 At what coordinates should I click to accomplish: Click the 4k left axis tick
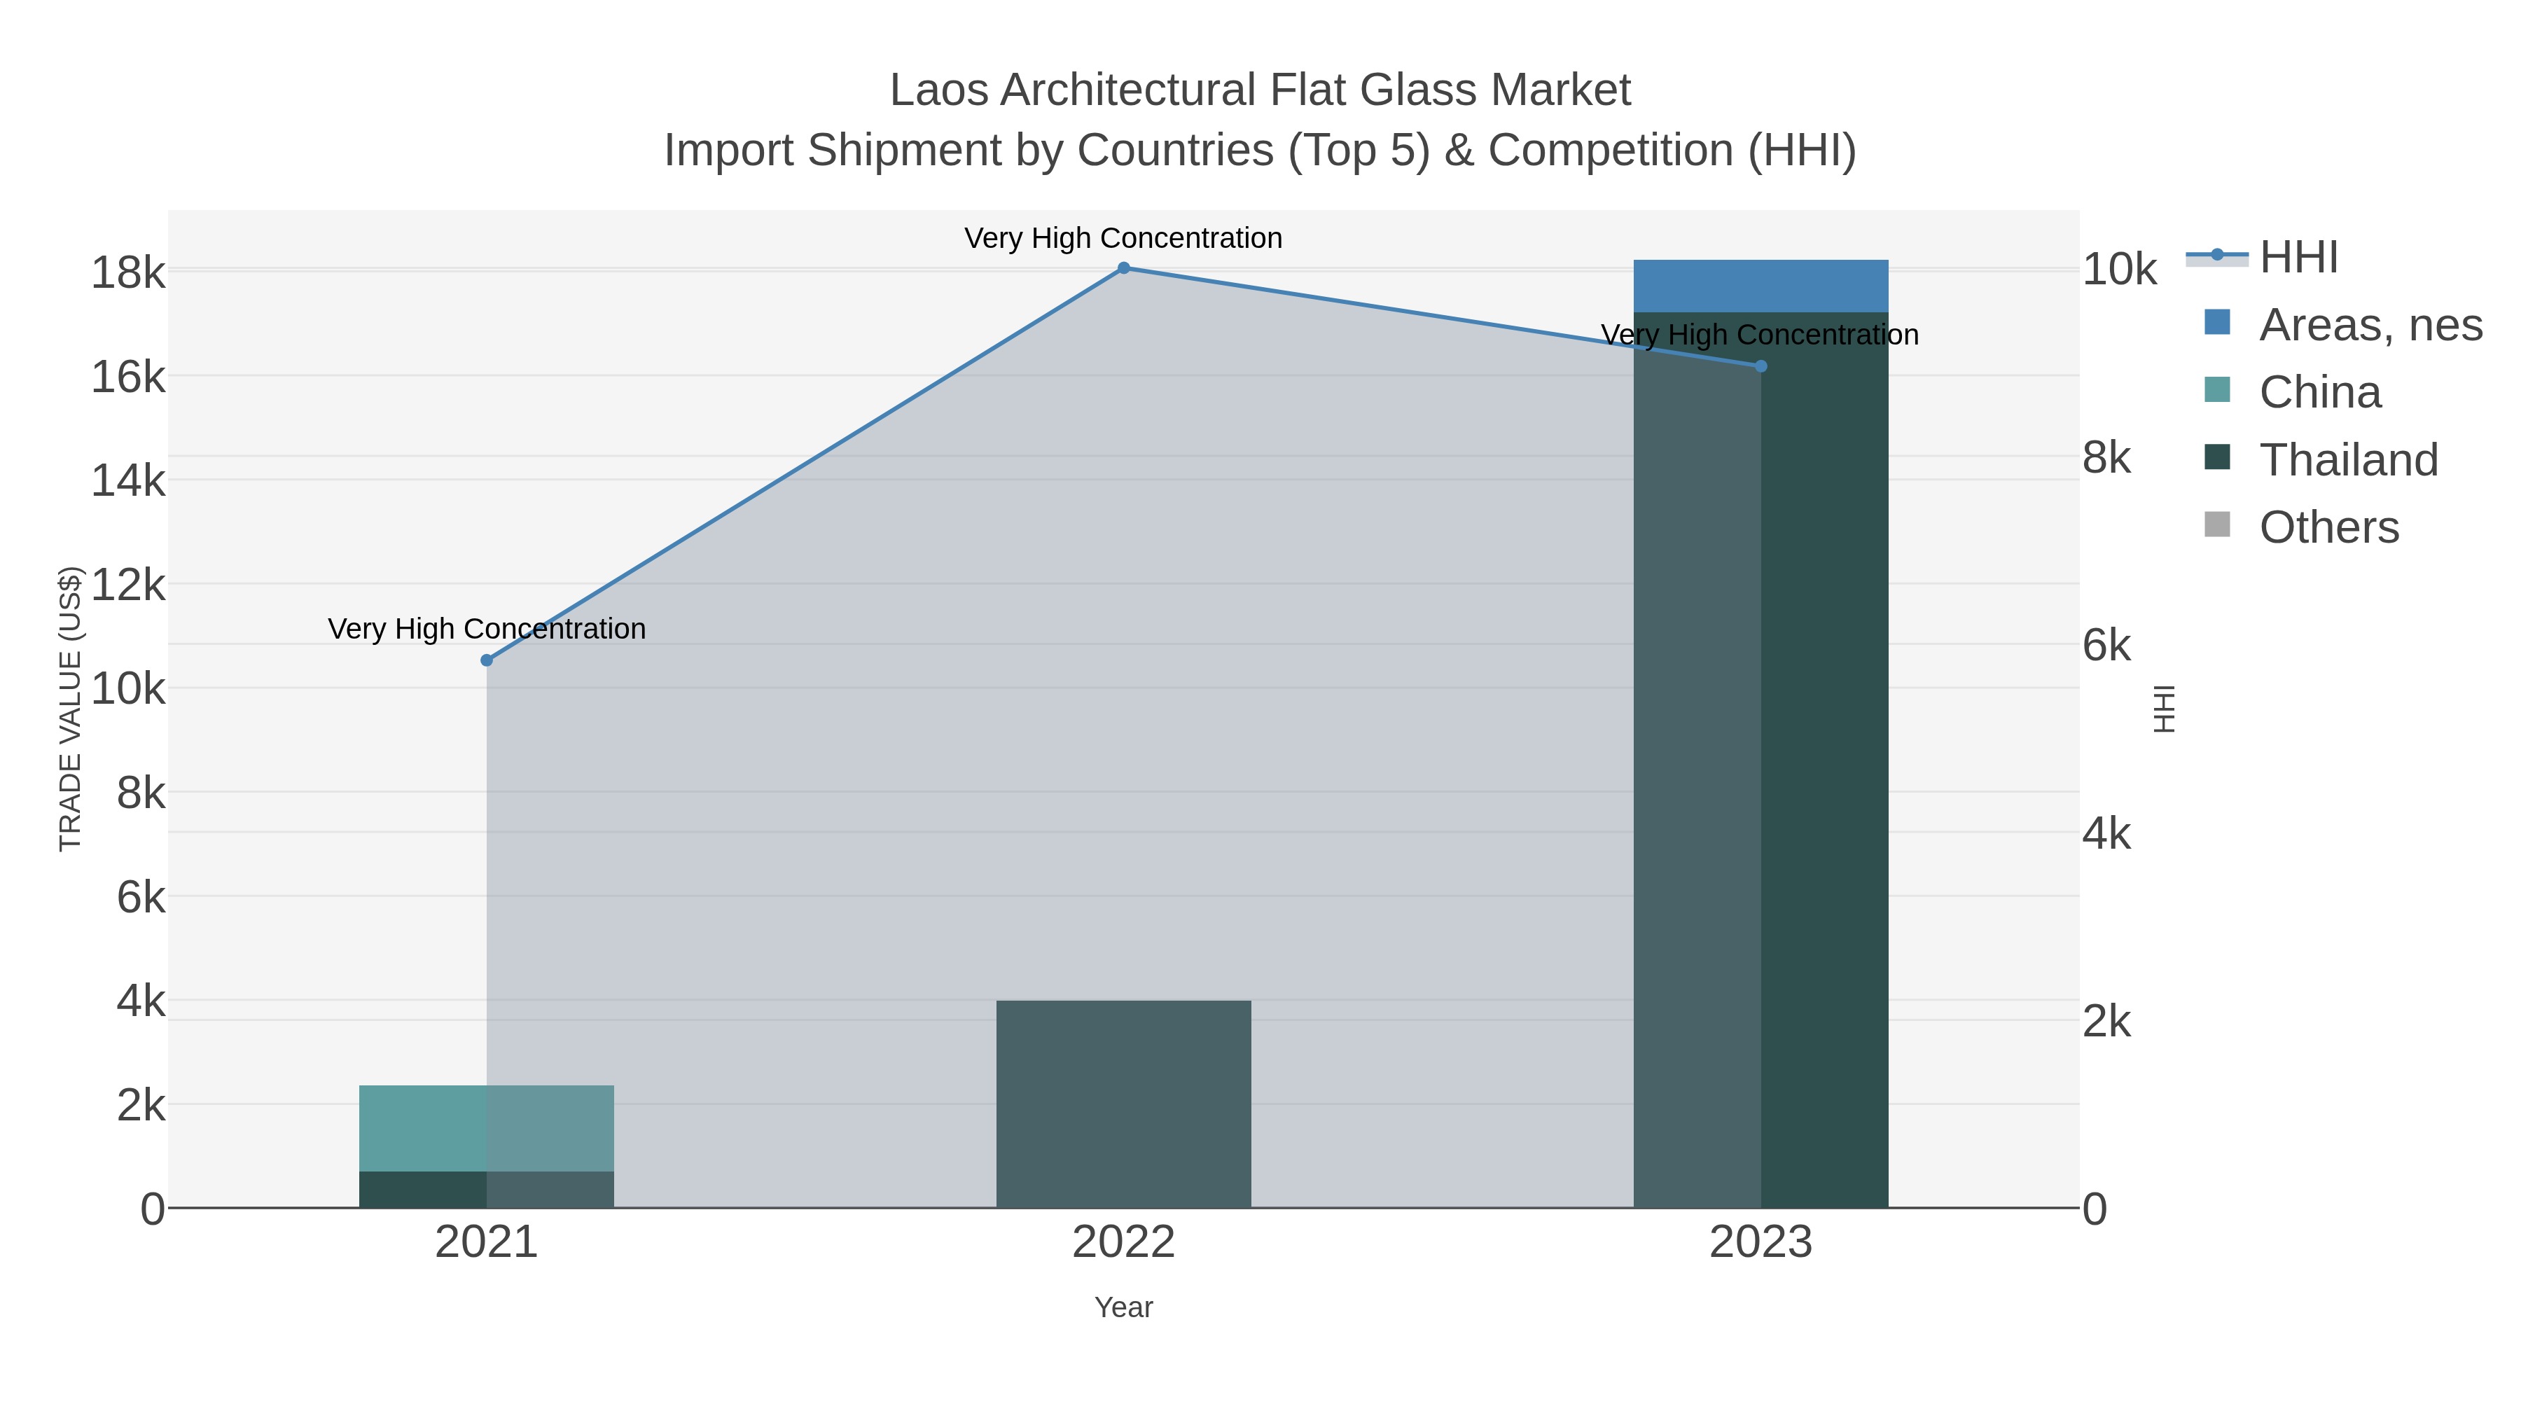tap(141, 1001)
